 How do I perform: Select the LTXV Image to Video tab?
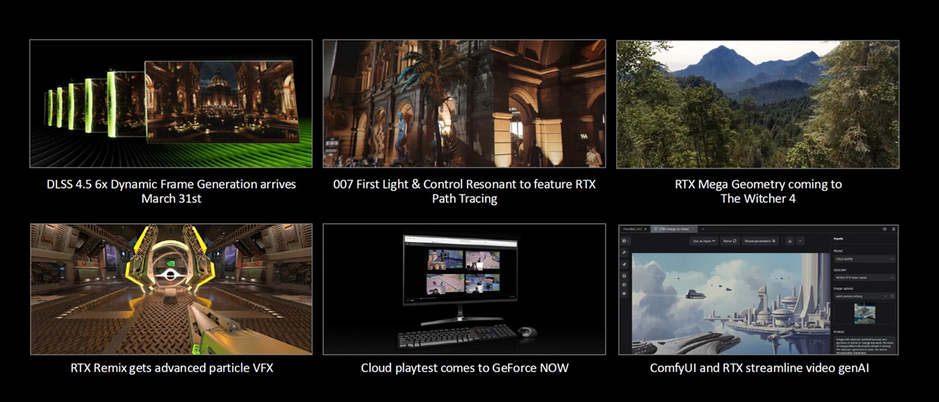pos(675,228)
